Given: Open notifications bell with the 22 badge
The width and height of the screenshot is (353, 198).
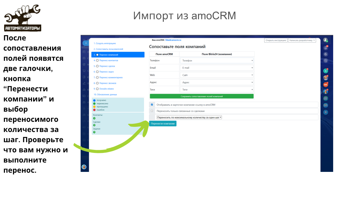Looking at the screenshot, I should click(x=326, y=48).
